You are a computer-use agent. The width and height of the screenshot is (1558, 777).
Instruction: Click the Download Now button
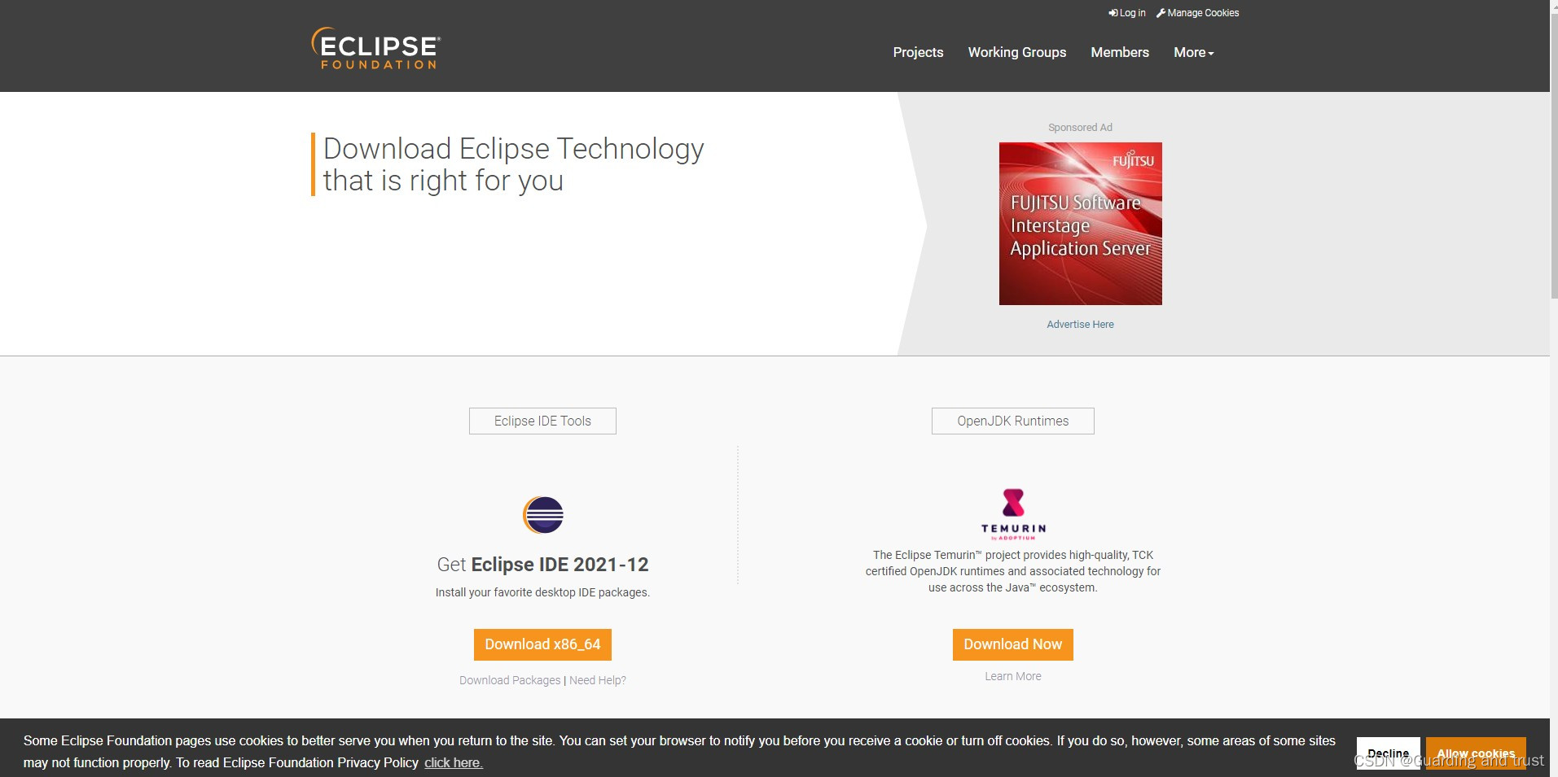point(1013,644)
